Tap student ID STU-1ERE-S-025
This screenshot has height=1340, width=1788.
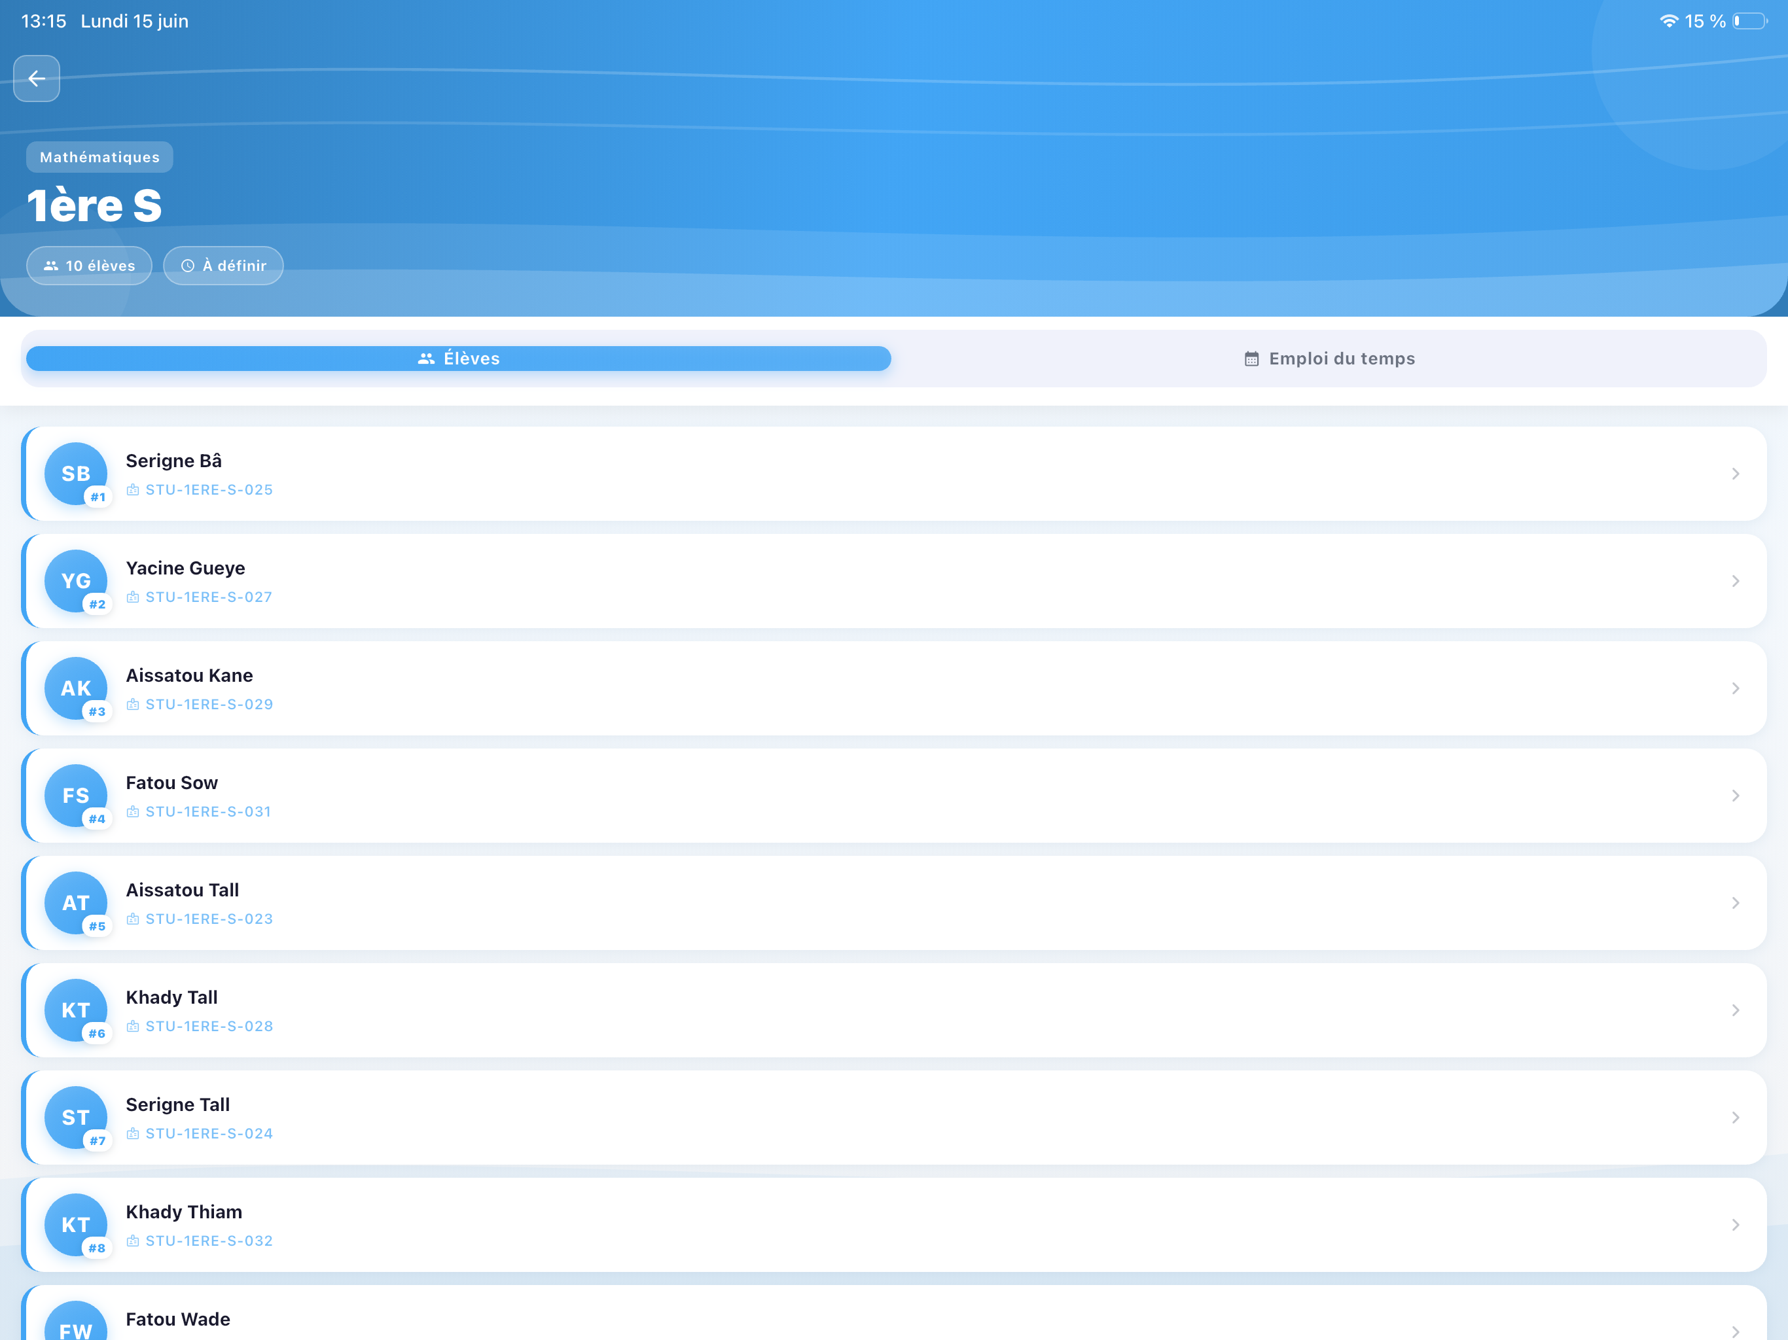click(x=209, y=490)
